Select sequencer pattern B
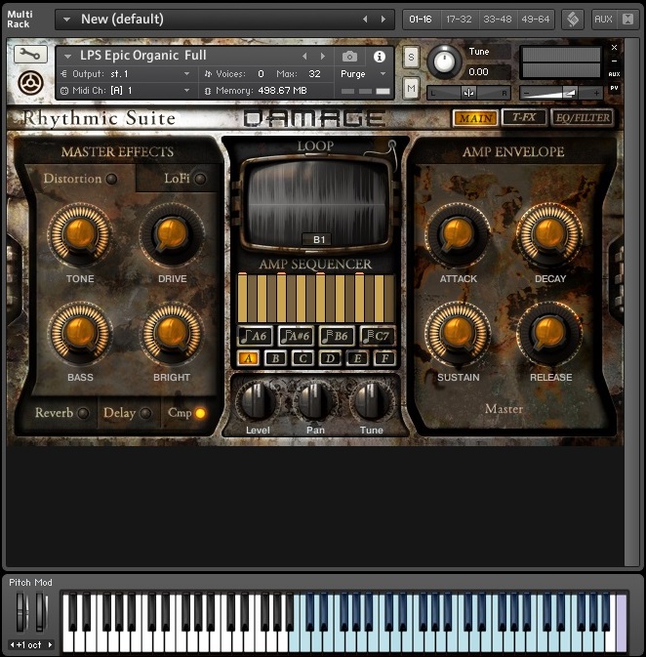This screenshot has height=657, width=646. (x=275, y=358)
